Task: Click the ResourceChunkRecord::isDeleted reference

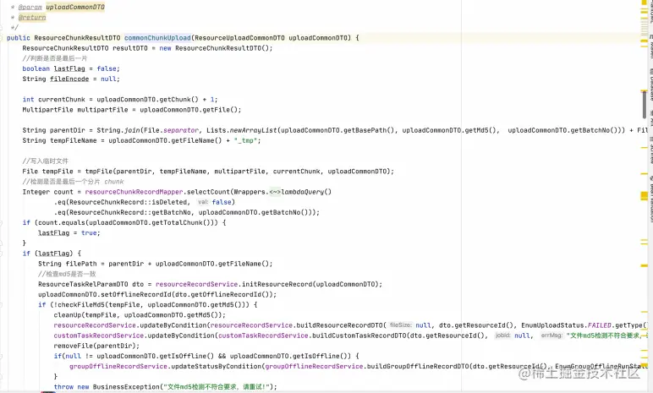Action: pos(129,202)
